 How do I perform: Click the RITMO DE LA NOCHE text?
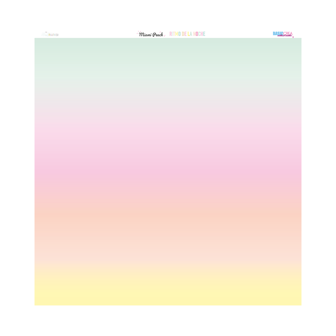[x=187, y=34]
